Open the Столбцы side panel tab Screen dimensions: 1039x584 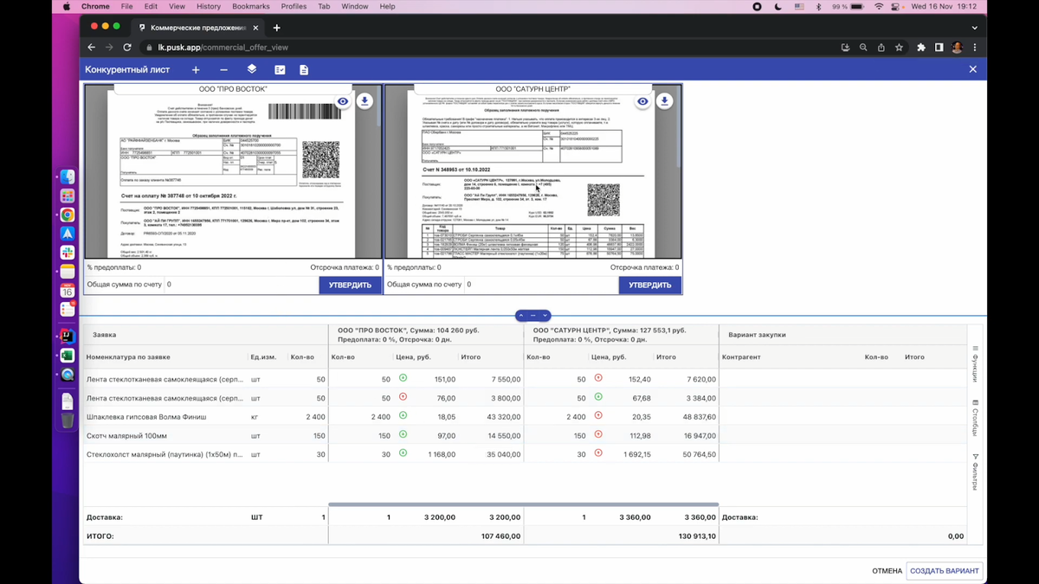975,418
